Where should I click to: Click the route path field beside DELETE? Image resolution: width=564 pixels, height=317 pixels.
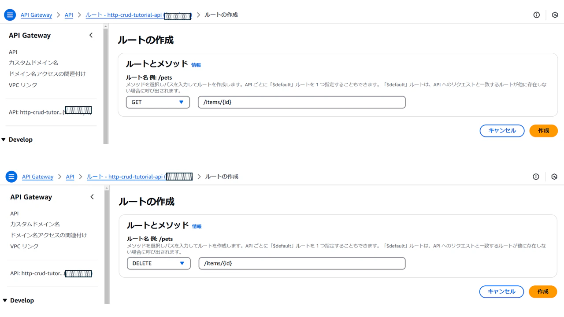pos(302,263)
